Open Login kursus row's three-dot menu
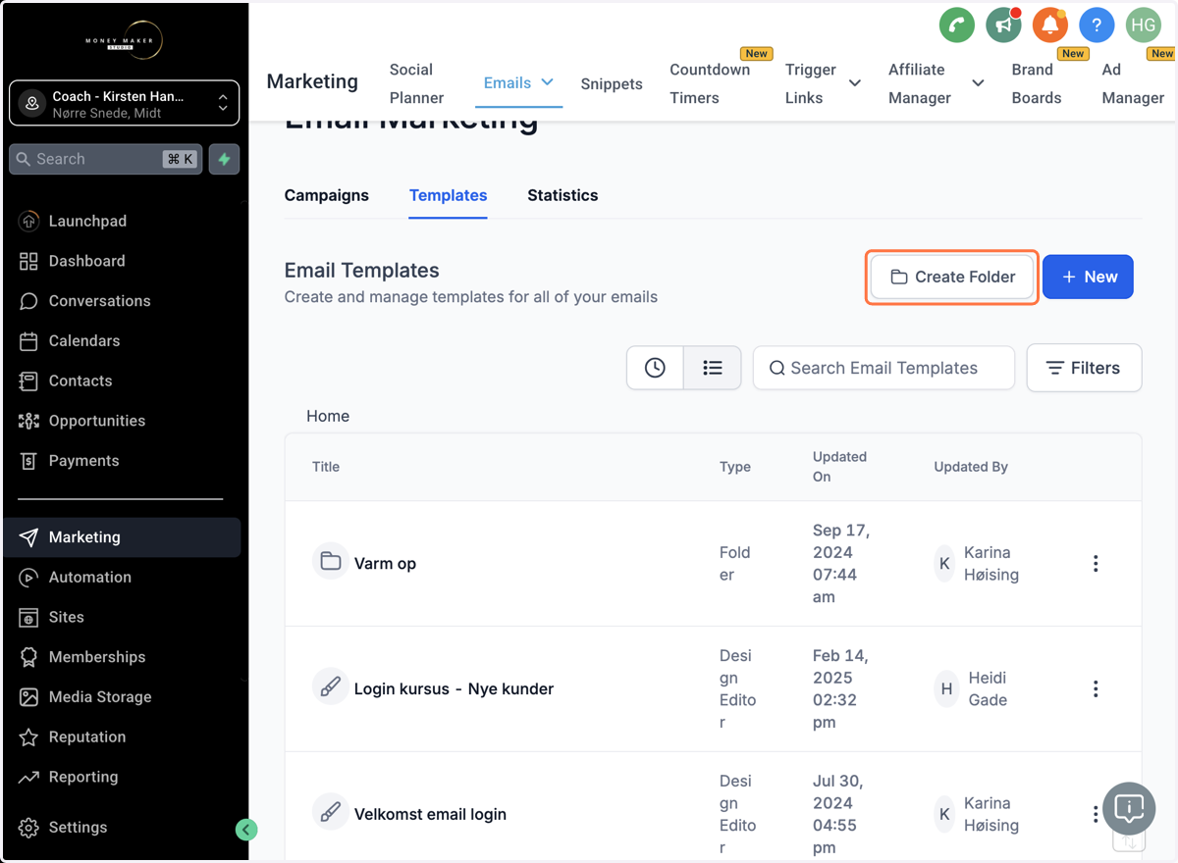 [x=1096, y=689]
